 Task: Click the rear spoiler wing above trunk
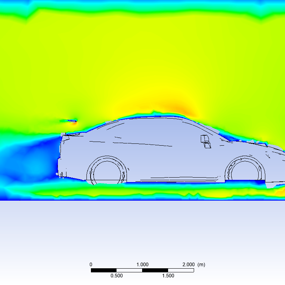pos(72,121)
